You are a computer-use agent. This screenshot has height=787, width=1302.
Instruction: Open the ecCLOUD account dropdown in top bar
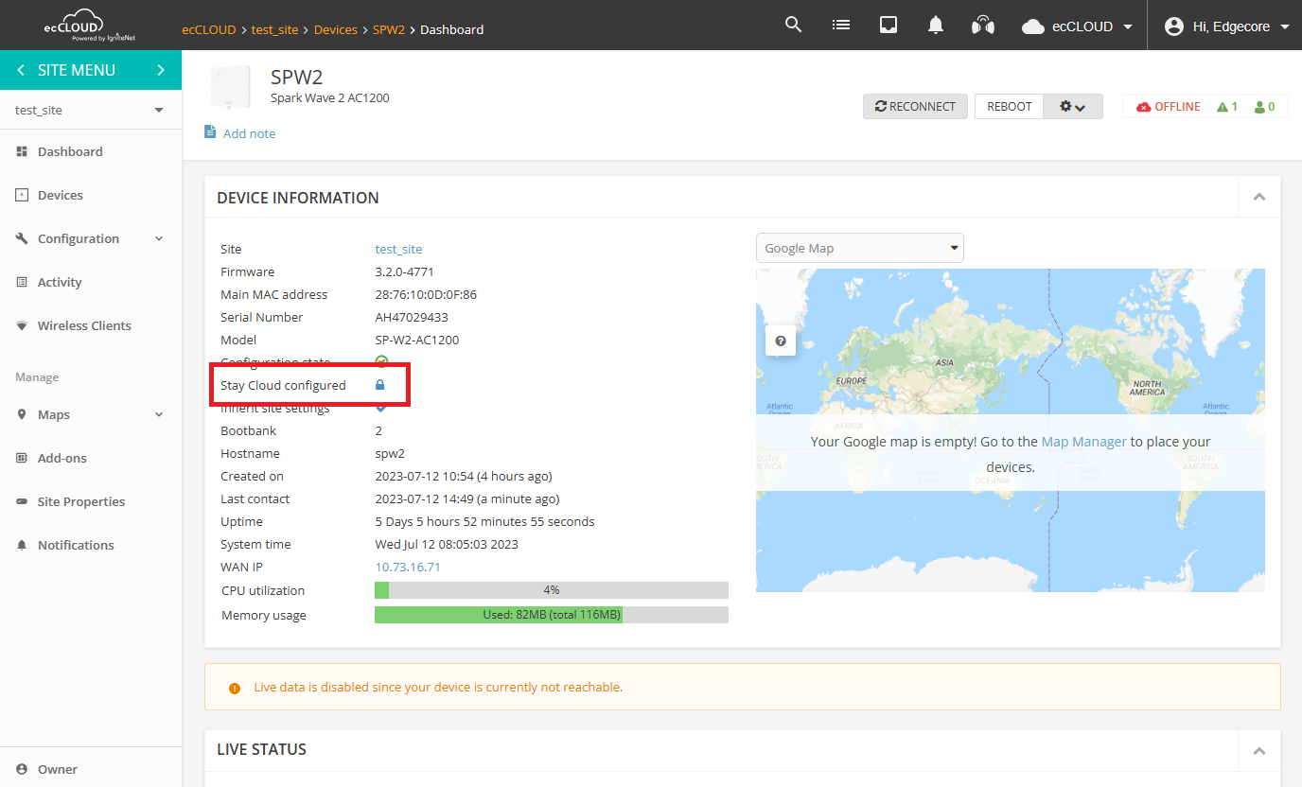[1077, 26]
